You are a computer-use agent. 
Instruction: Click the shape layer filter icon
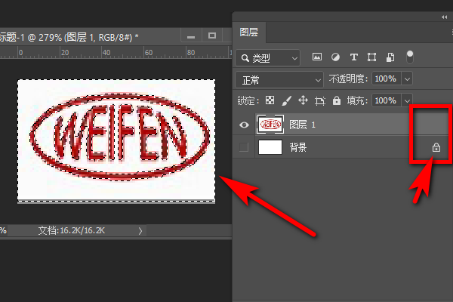[x=371, y=57]
